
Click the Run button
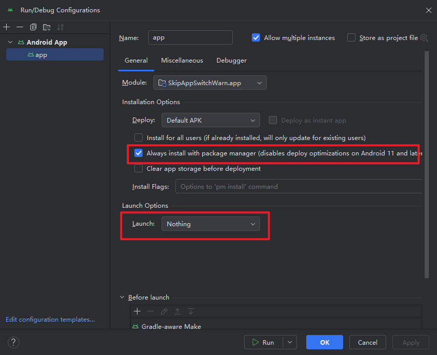click(x=263, y=342)
